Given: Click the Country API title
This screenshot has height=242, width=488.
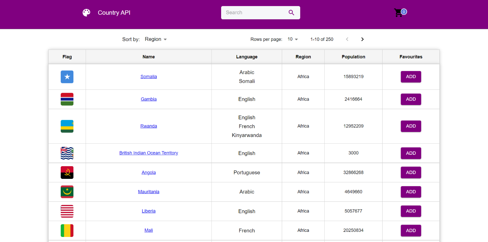Looking at the screenshot, I should click(x=114, y=13).
